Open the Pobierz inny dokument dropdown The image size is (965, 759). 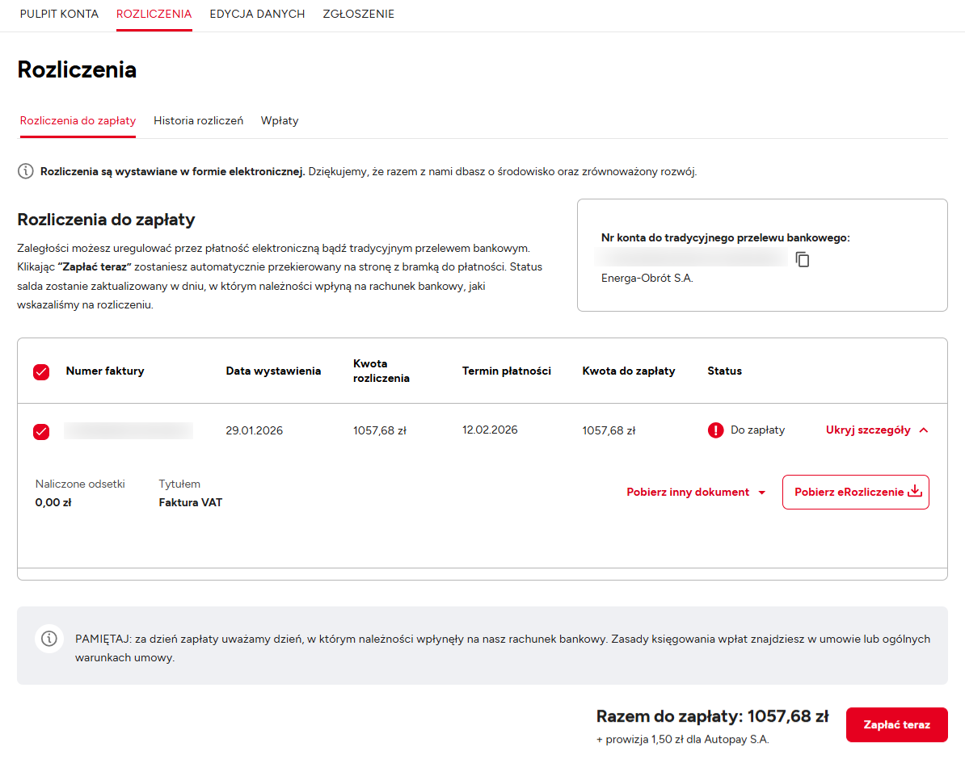[x=696, y=492]
